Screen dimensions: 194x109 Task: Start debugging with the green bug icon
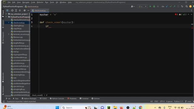(x=154, y=6)
